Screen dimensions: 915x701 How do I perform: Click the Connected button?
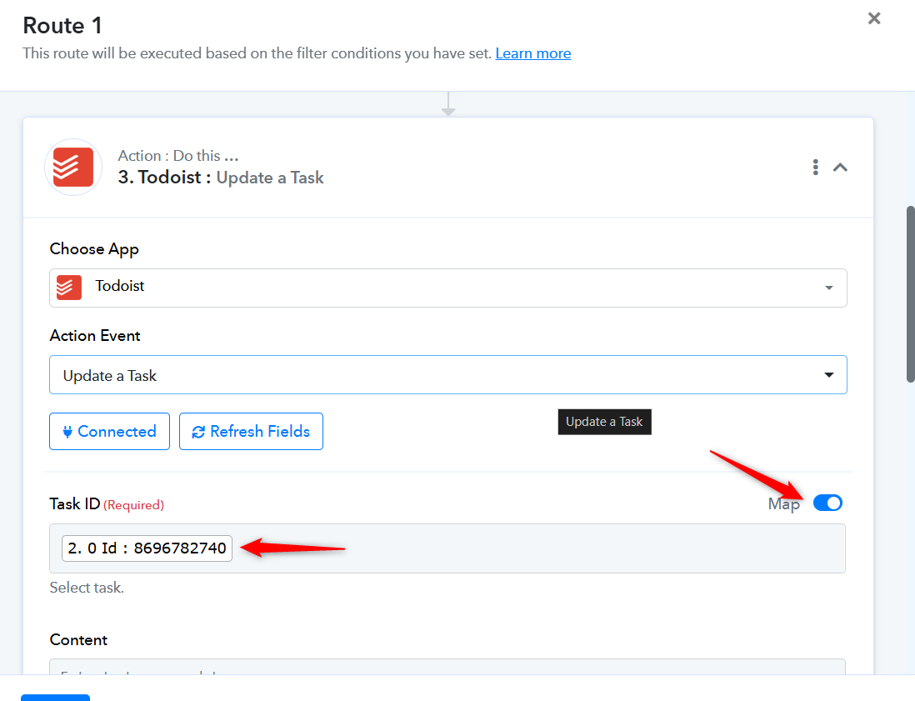pos(109,431)
